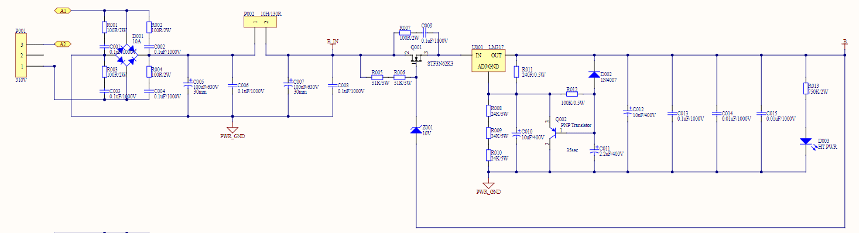Click the STF3N62K3 part label
Viewport: 859px width, 233px height.
440,63
